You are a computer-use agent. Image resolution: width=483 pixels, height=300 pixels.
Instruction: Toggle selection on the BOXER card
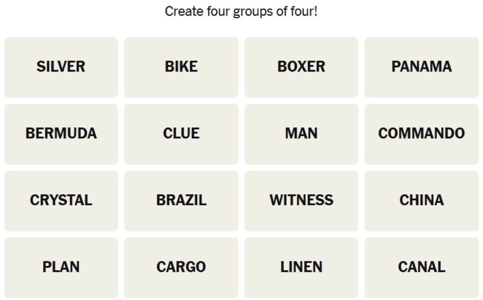301,67
